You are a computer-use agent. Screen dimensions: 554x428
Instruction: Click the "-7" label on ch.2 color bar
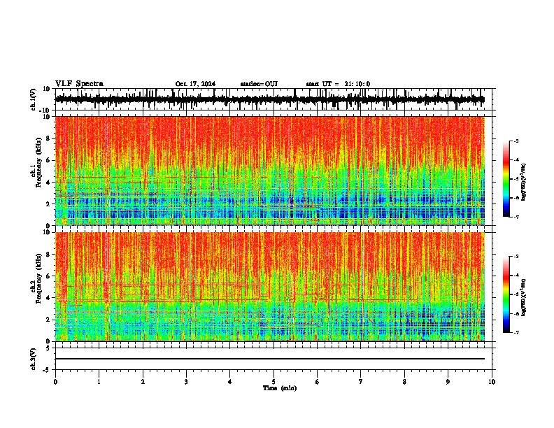click(x=516, y=332)
